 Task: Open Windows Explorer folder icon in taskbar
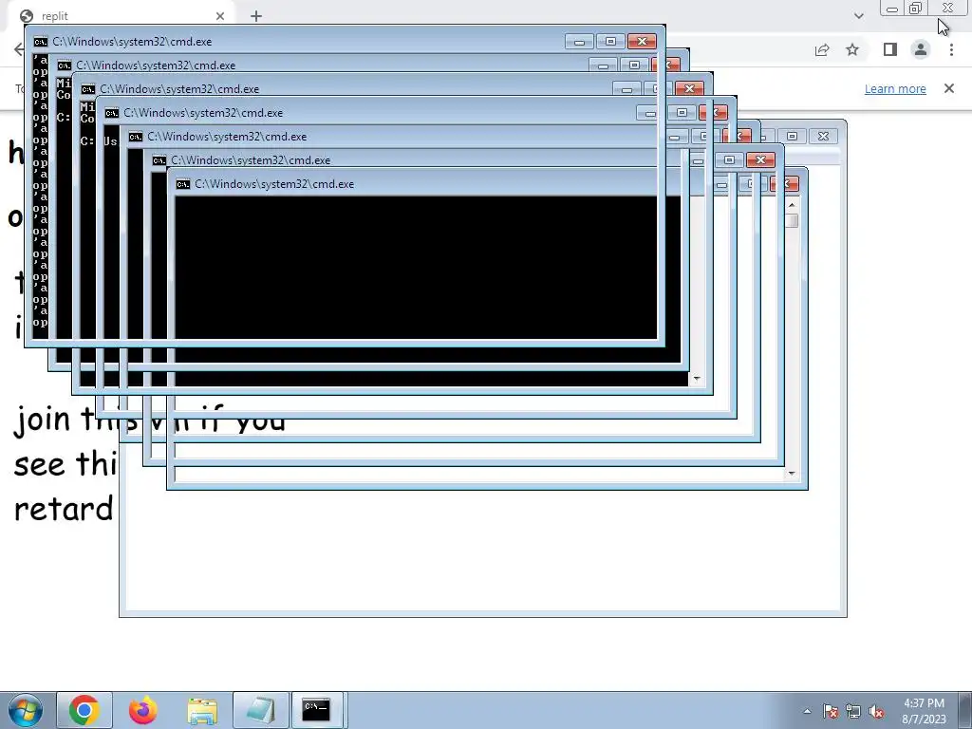pyautogui.click(x=202, y=710)
